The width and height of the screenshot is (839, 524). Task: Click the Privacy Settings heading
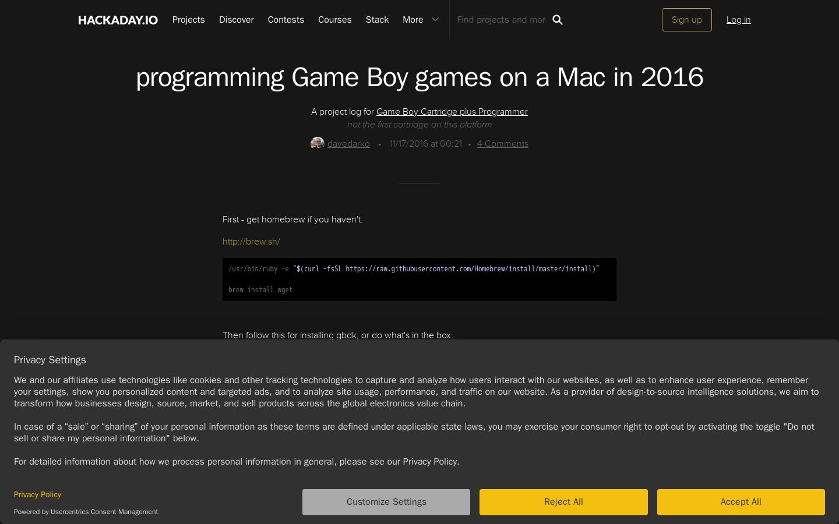click(50, 360)
